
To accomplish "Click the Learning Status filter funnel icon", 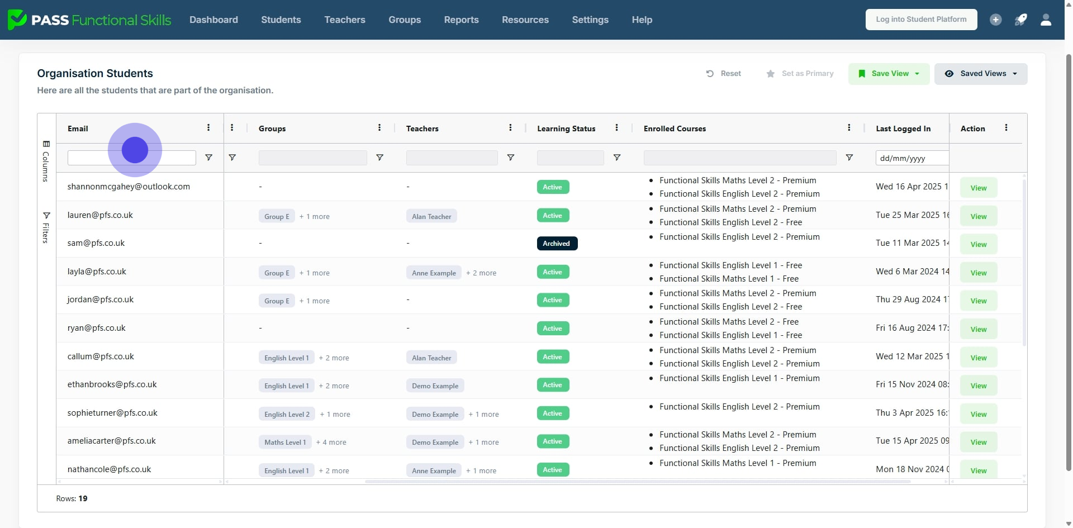I will (617, 158).
